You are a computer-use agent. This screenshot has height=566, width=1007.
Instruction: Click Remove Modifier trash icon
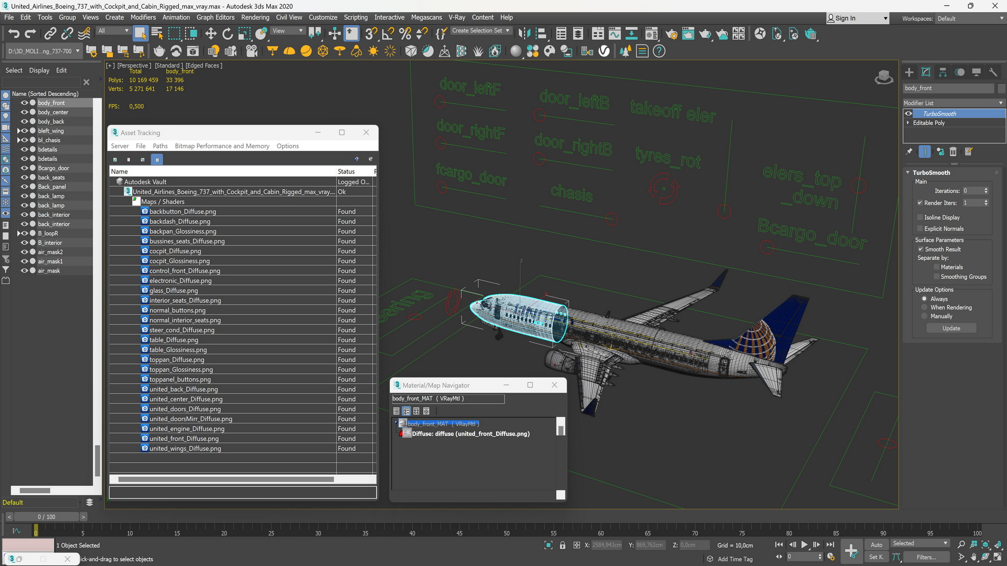[953, 151]
